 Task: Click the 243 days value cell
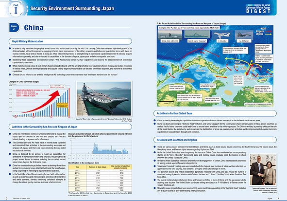click(x=98, y=176)
